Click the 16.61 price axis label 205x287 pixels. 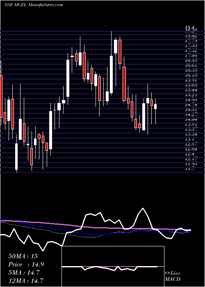click(x=191, y=66)
